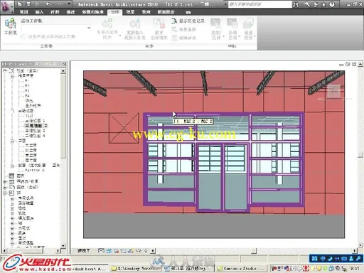Switch to the 插入 (Insert) ribbon tab
Screen dimensions: 364x273
(x=39, y=12)
